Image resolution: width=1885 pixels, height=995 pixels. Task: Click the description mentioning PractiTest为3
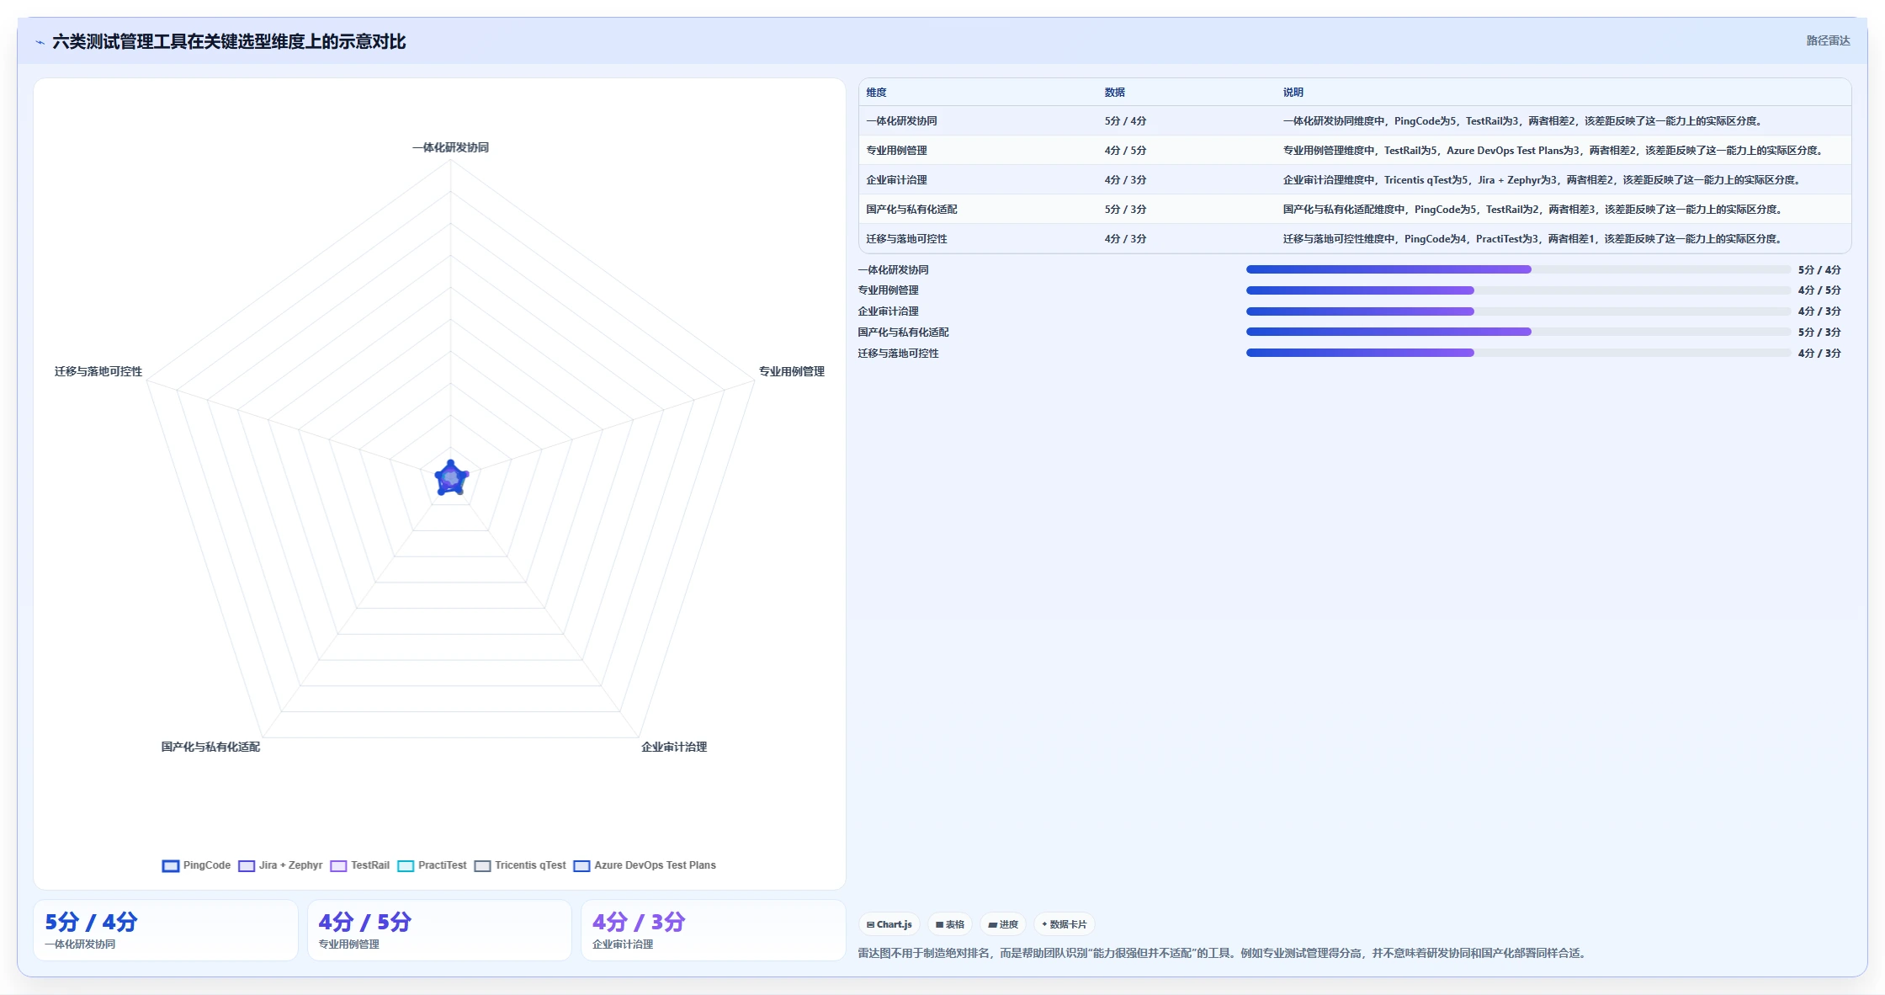pos(1532,239)
